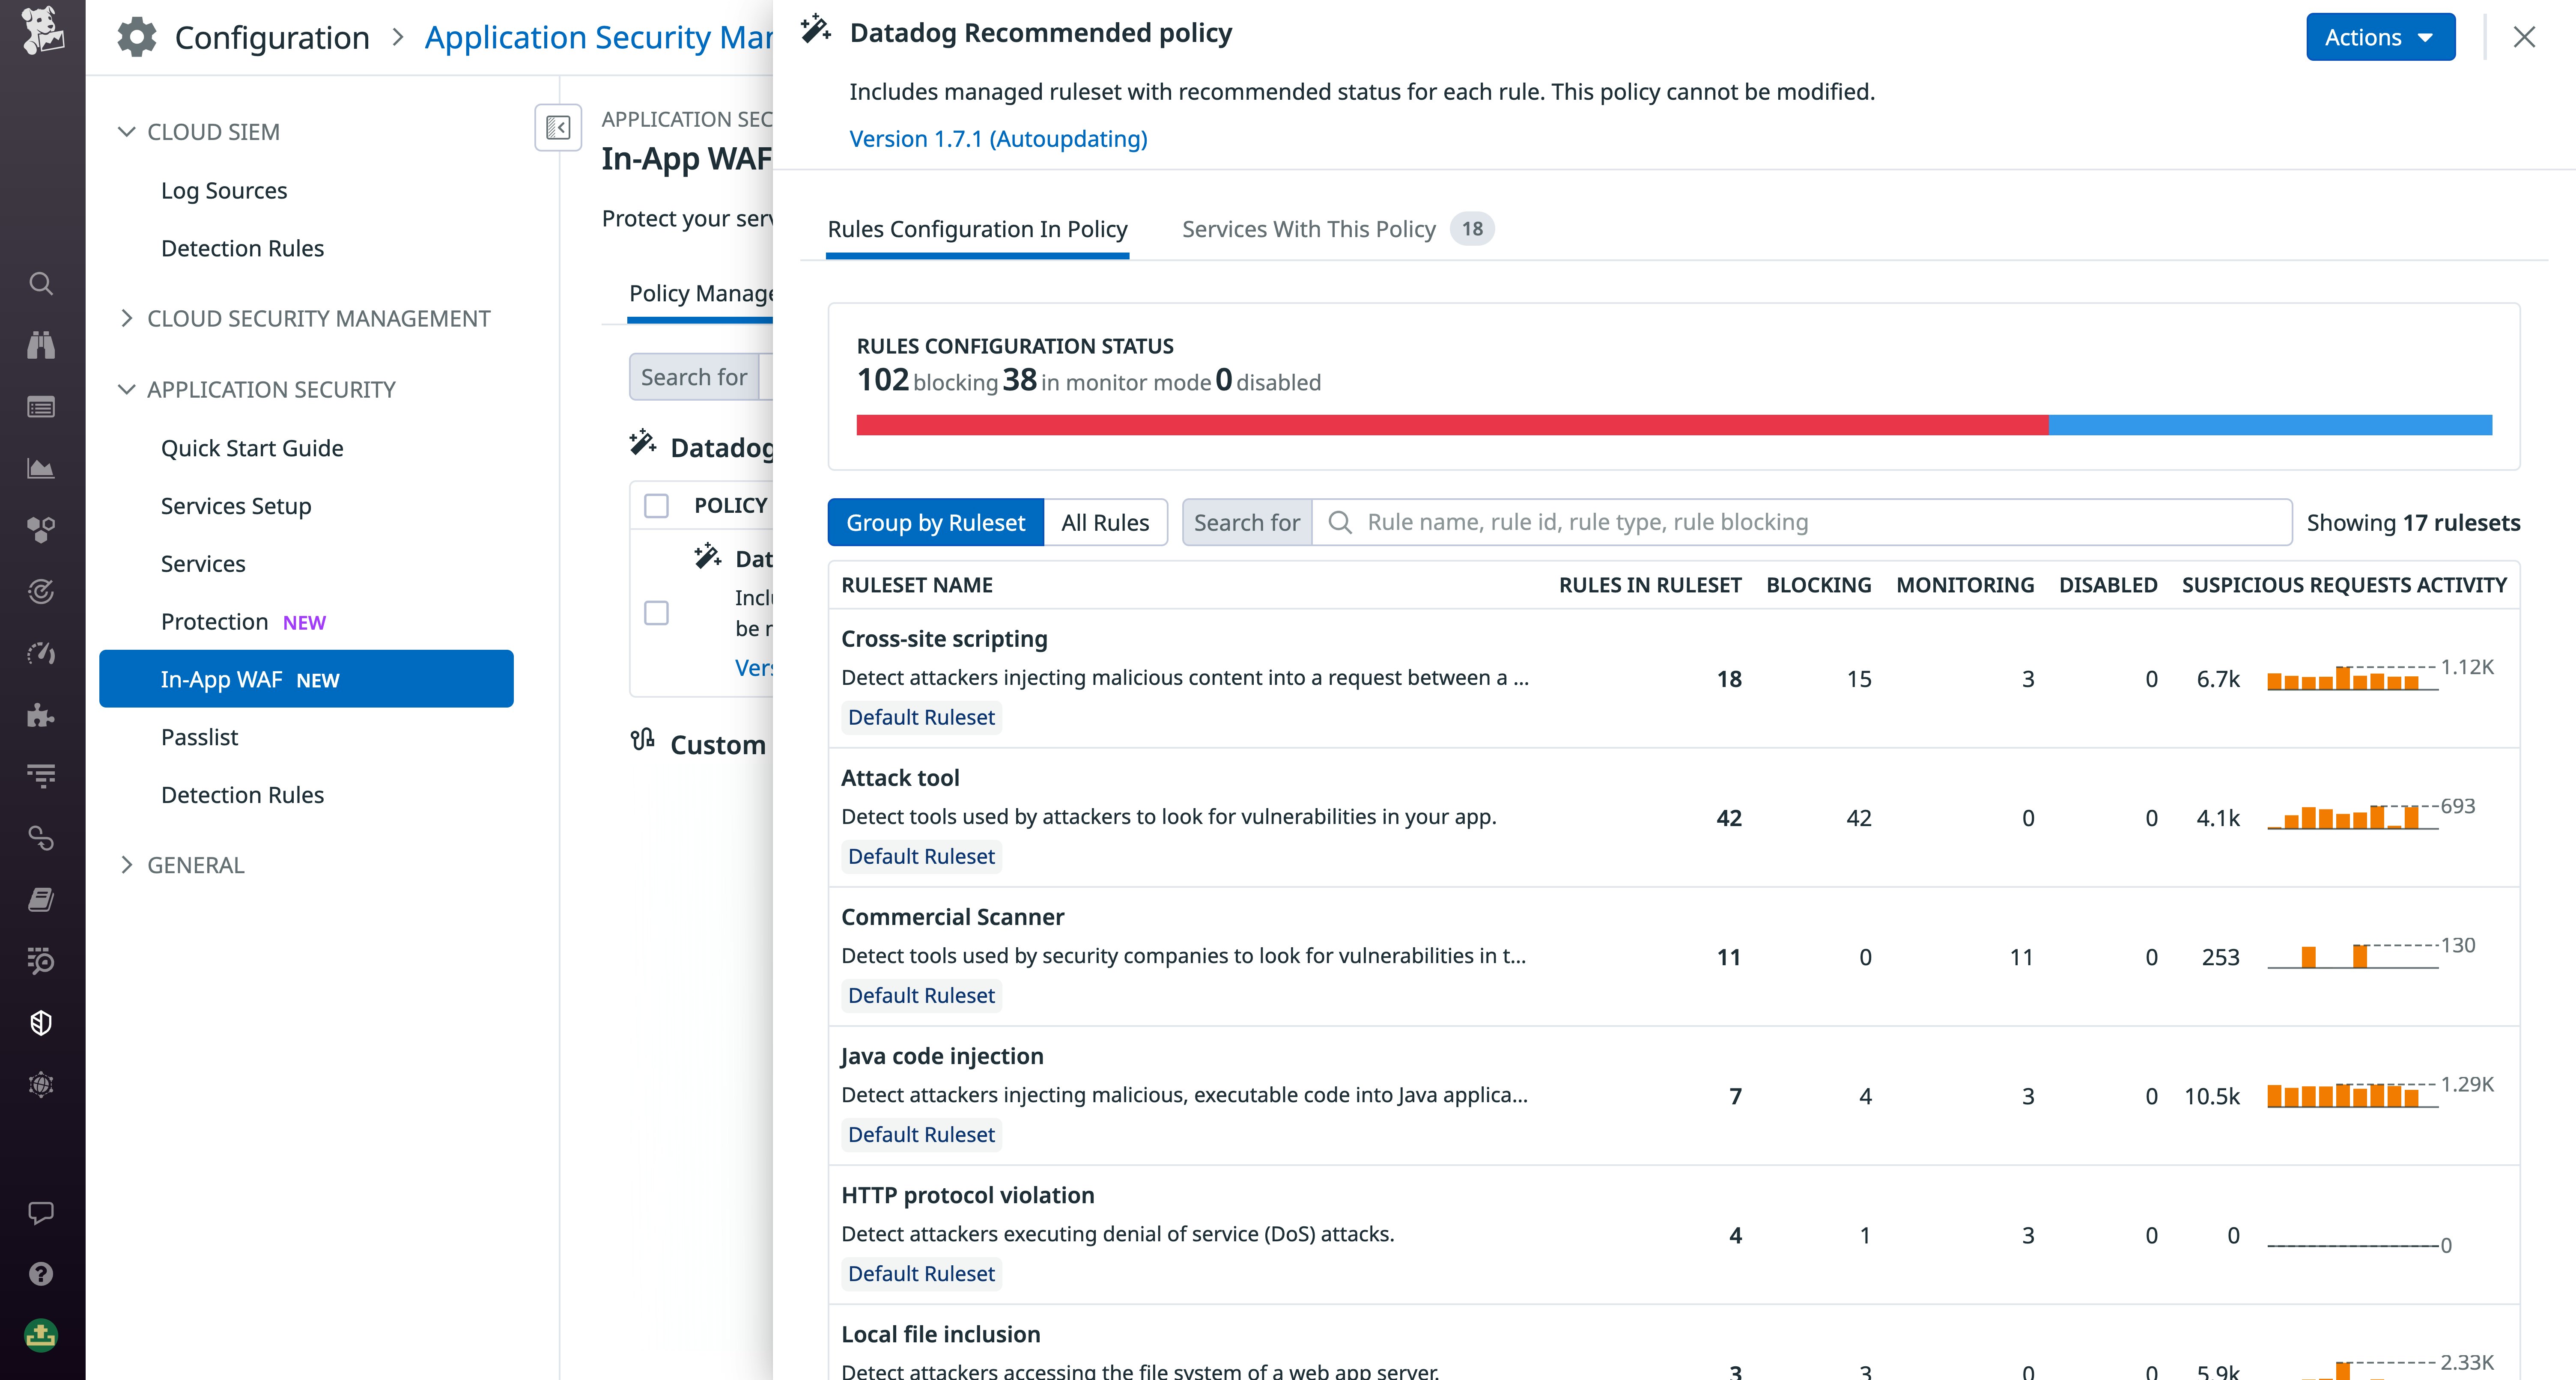Open the notebooks book sidebar icon
Viewport: 2576px width, 1380px height.
(x=41, y=900)
